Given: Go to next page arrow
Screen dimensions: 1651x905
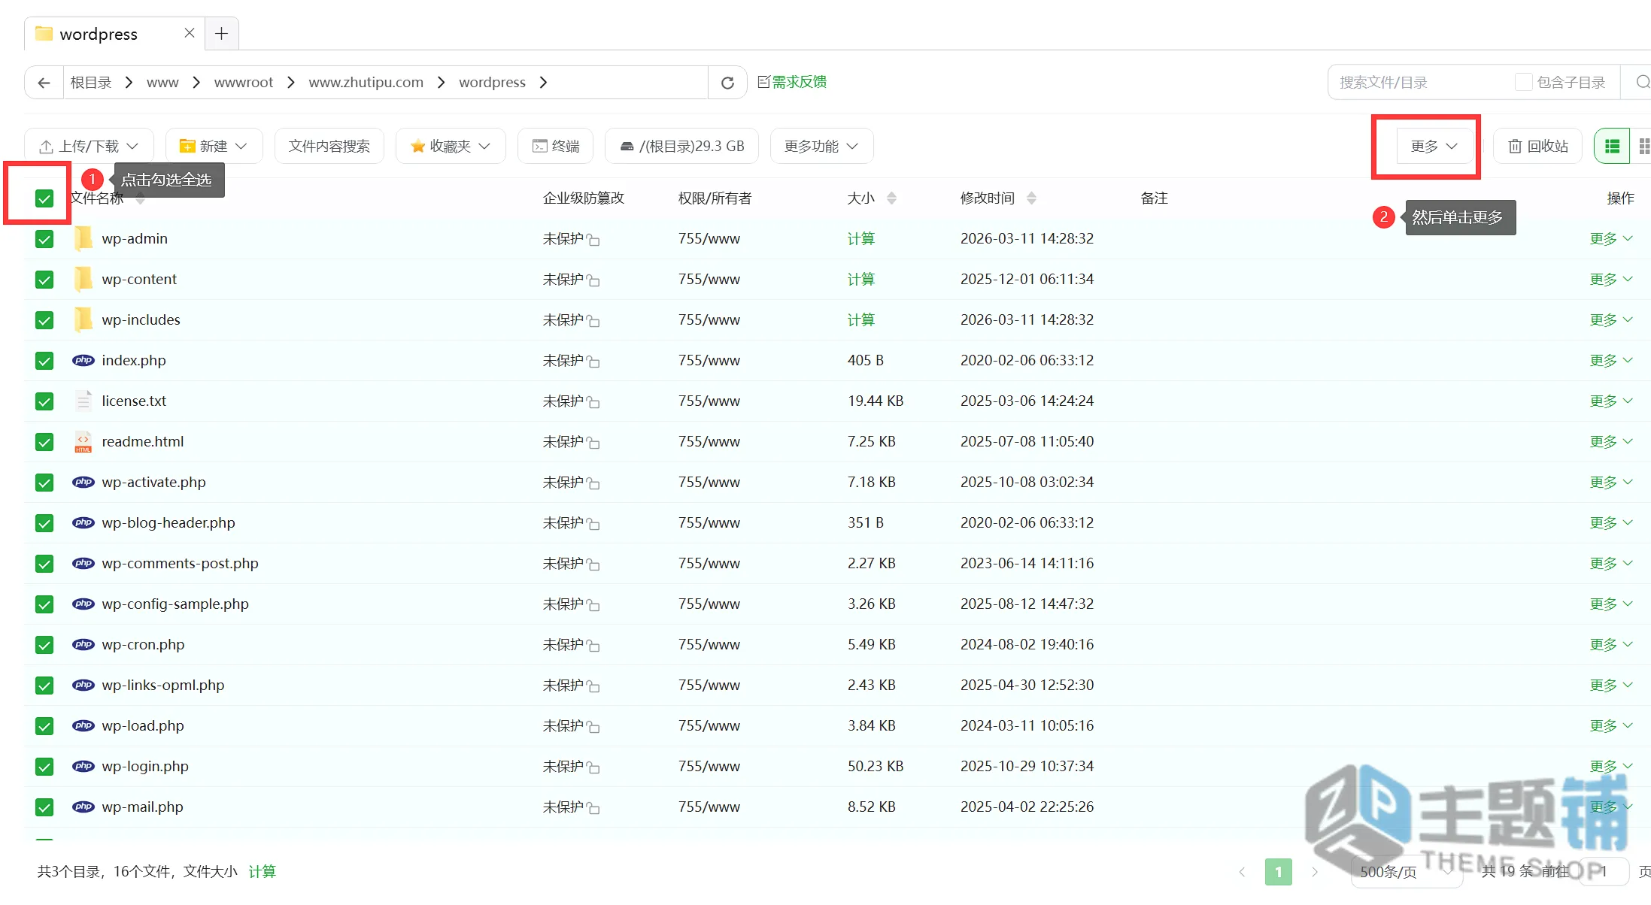Looking at the screenshot, I should 1315,872.
